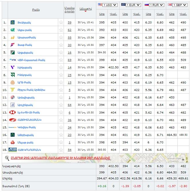Click the Inecobank logo in row 8

point(13,75)
